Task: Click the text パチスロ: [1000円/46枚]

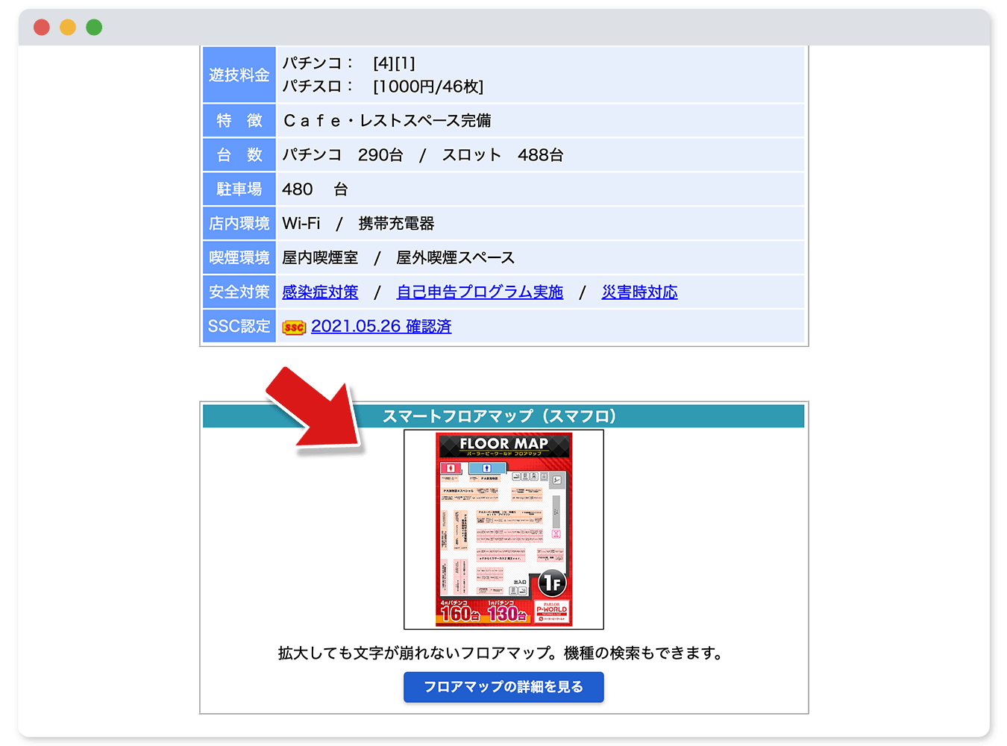Action: [383, 87]
